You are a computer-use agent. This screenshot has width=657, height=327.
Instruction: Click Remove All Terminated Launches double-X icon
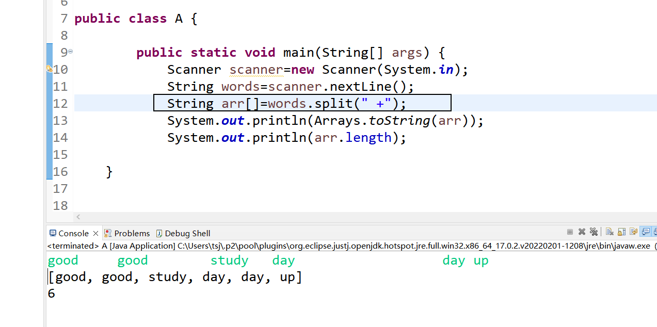594,232
